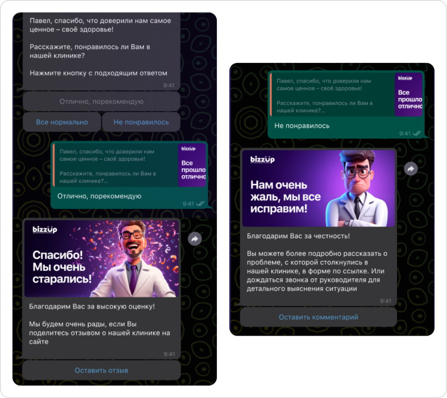Click read checkmarks on the "Отлично, порекомендую" sent message

[200, 204]
